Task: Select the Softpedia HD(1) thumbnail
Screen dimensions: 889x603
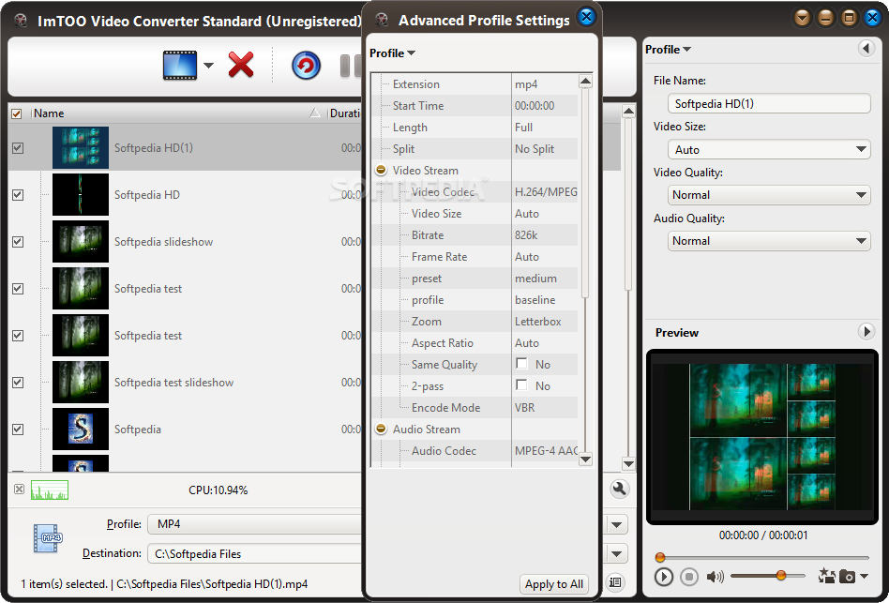Action: [x=81, y=148]
